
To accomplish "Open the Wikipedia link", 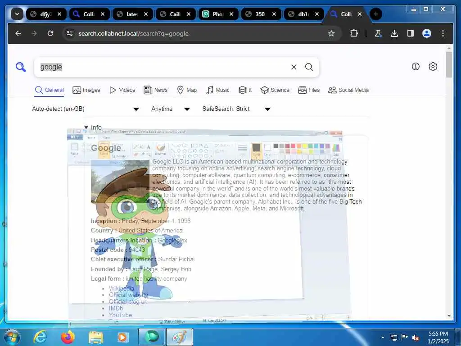I will point(122,288).
